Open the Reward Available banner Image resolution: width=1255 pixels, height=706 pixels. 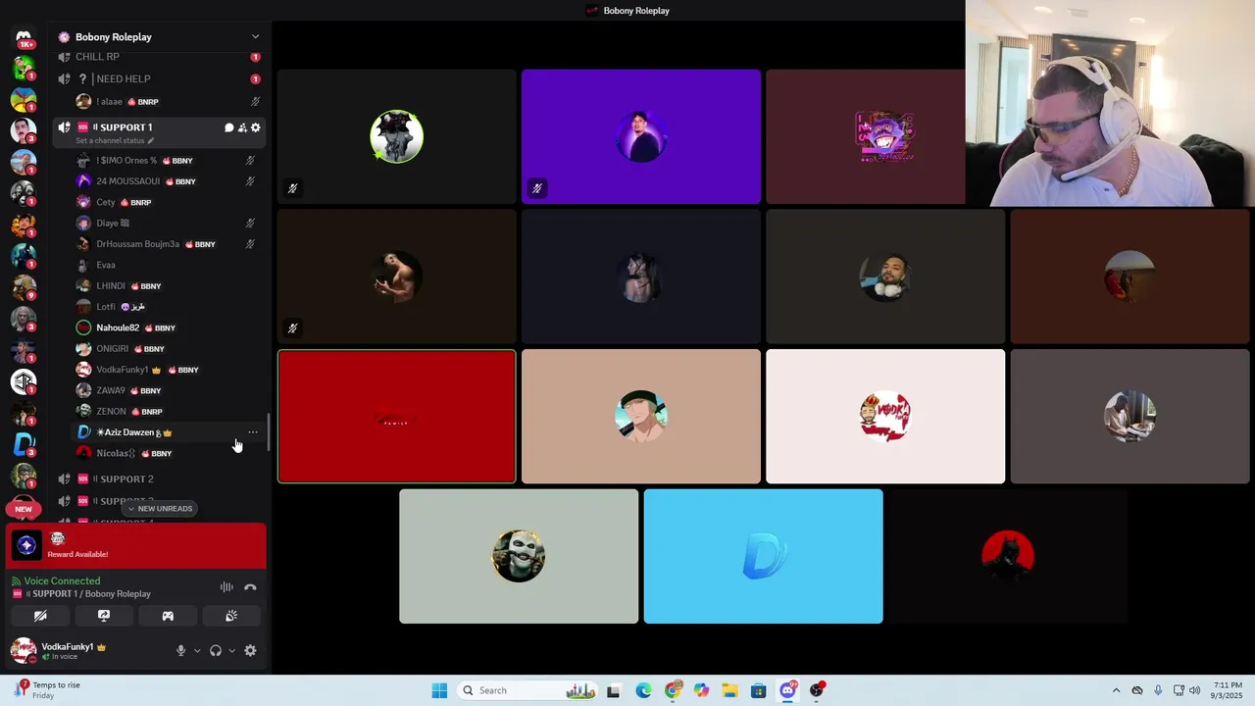pos(137,546)
